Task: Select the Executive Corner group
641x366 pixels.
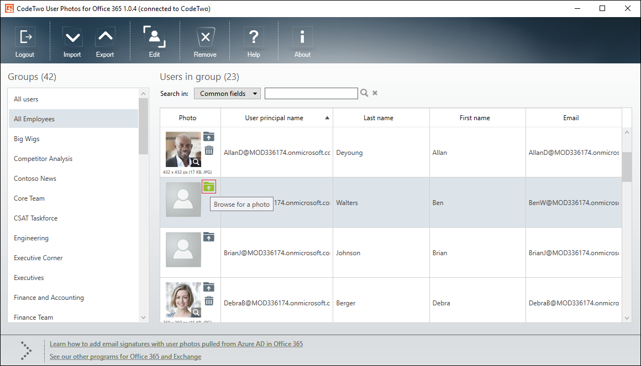Action: coord(73,257)
